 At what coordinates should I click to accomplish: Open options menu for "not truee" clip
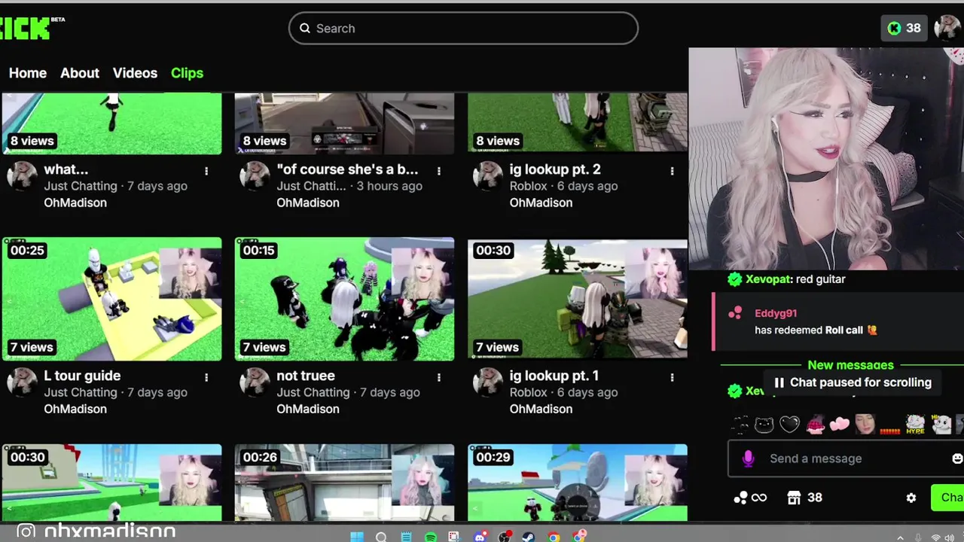click(x=439, y=377)
